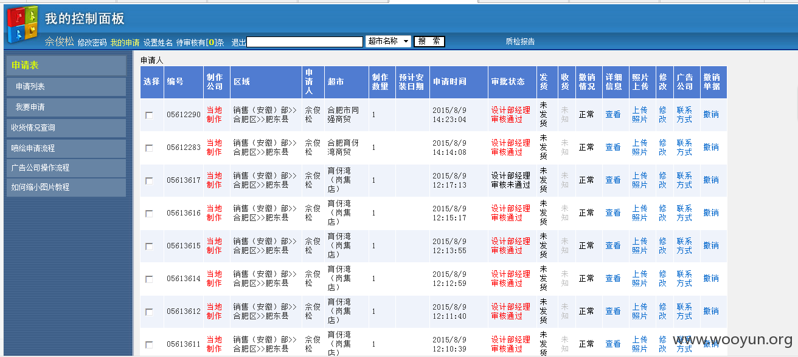Click the 修改密码 link
Image resolution: width=798 pixels, height=357 pixels.
(x=92, y=42)
